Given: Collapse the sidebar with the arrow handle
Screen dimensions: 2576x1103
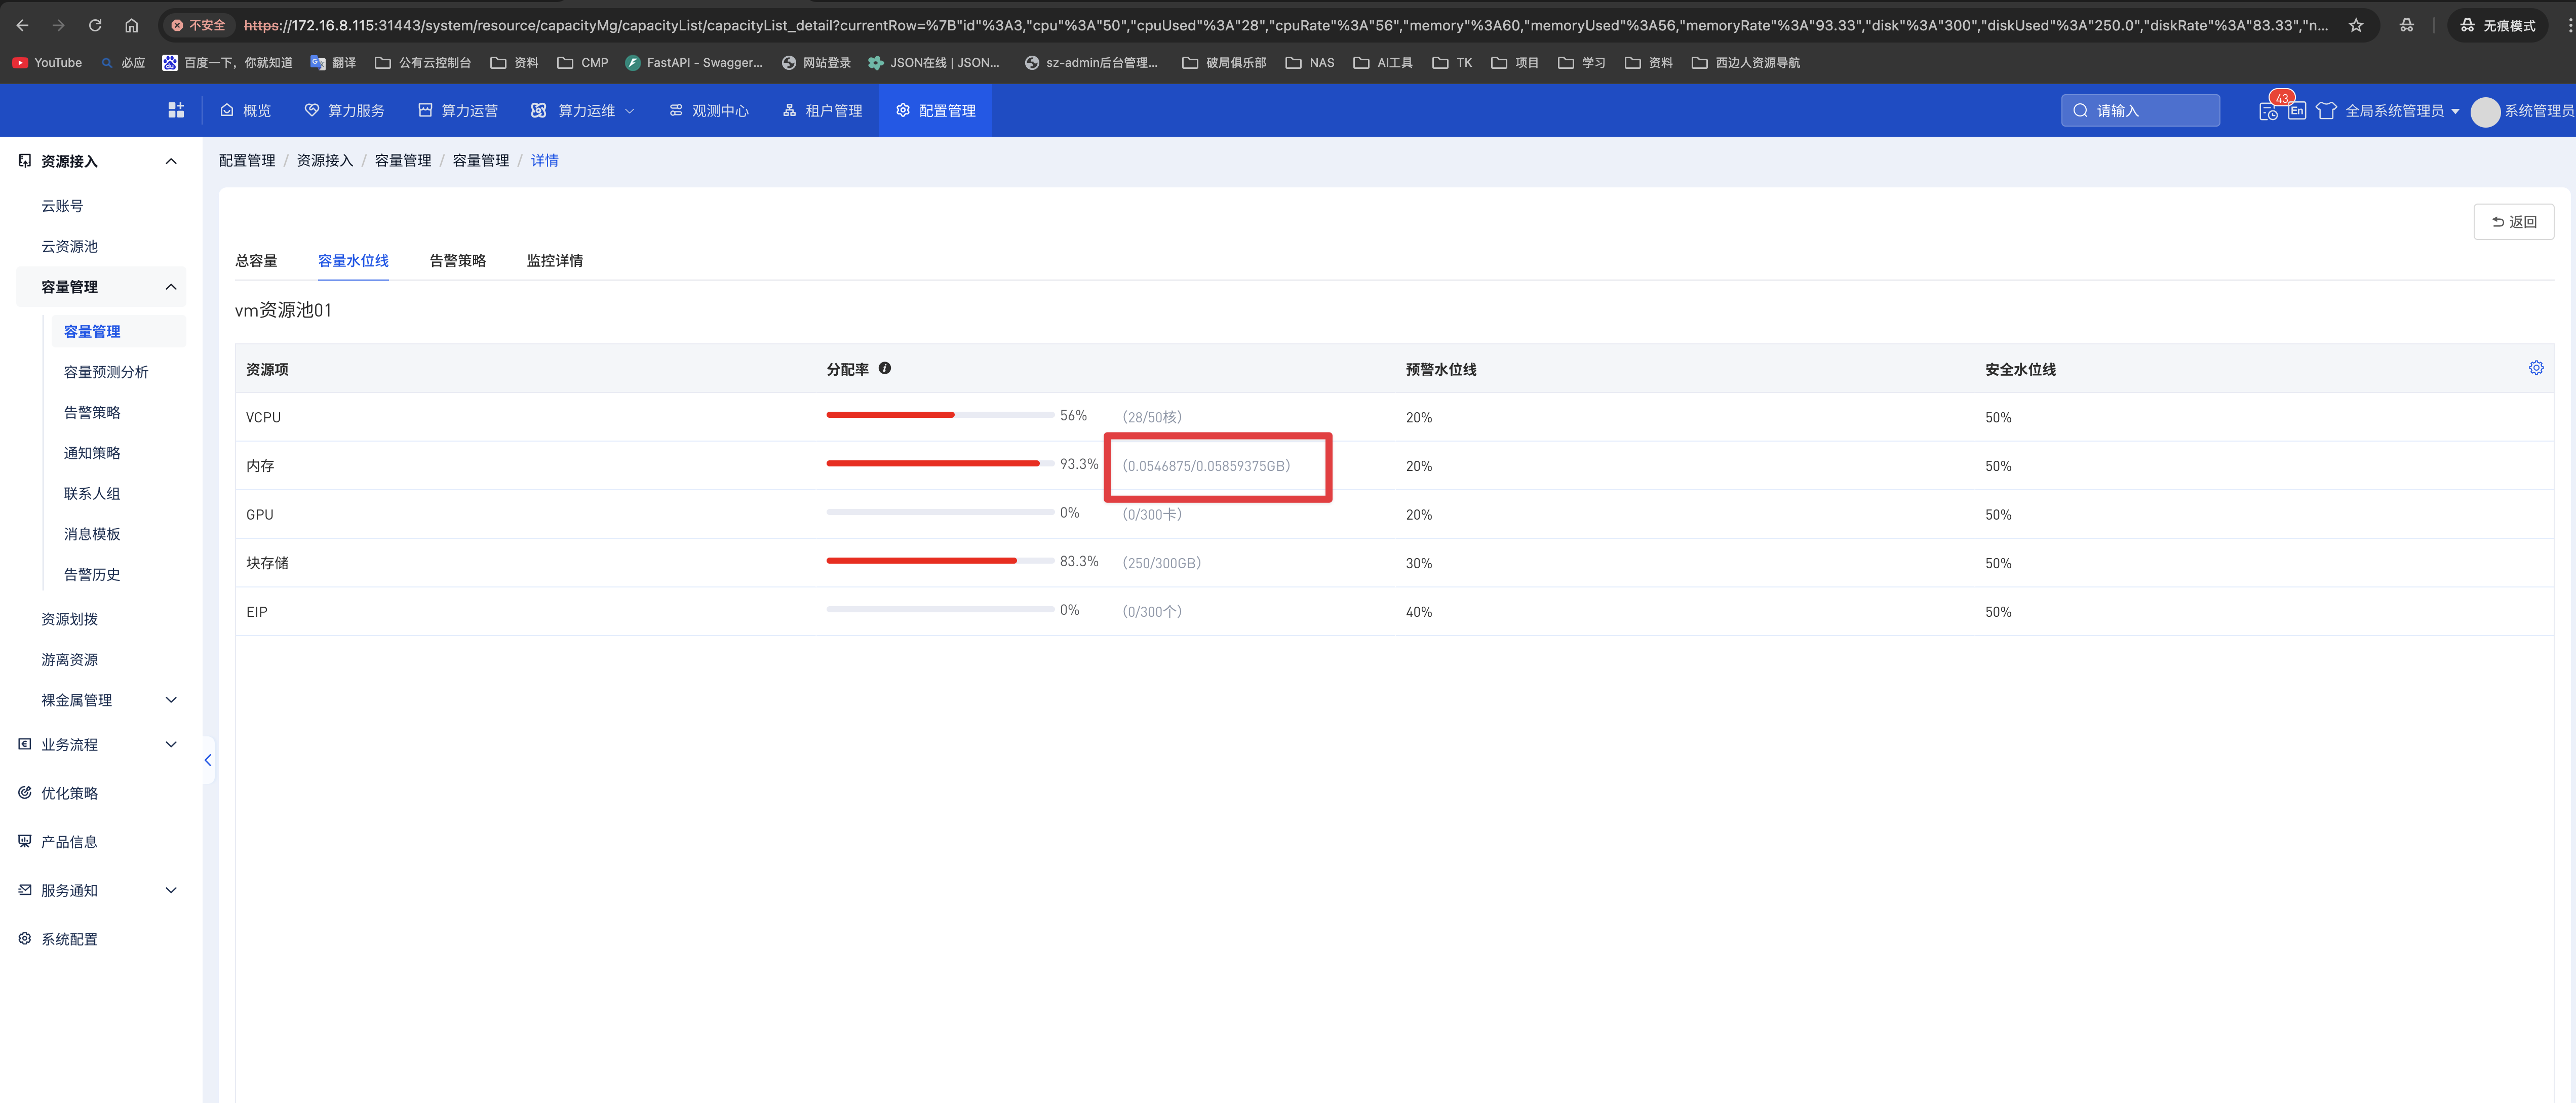Looking at the screenshot, I should [208, 760].
